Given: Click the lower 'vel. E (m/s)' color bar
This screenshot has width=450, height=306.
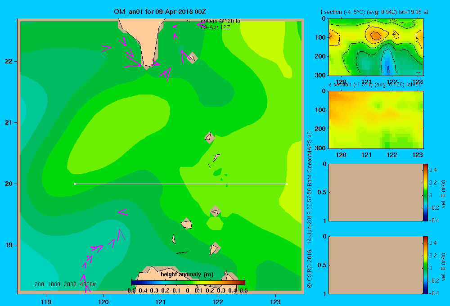Looking at the screenshot, I should coord(425,265).
